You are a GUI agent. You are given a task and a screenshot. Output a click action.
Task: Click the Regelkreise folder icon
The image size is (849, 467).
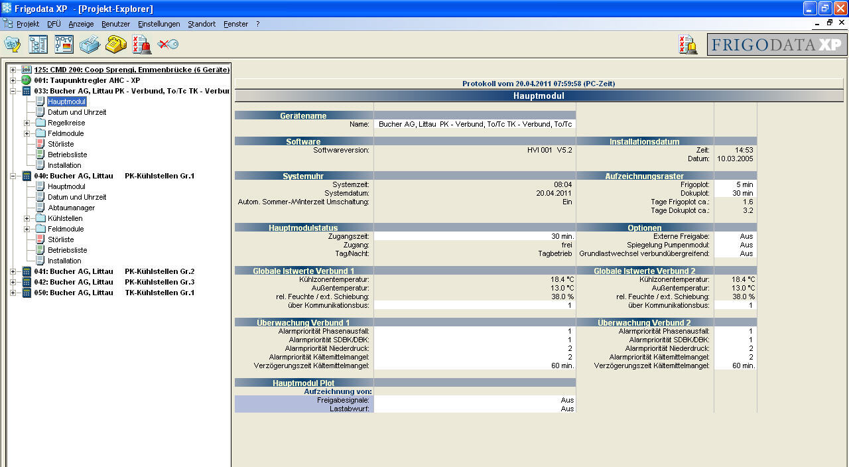pyautogui.click(x=40, y=123)
